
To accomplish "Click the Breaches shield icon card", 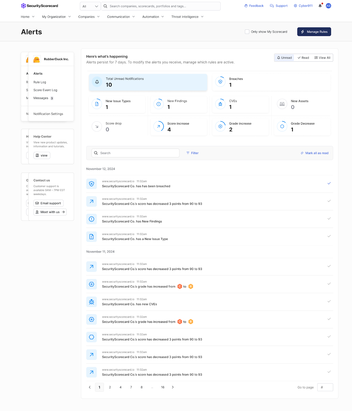I will (220, 82).
